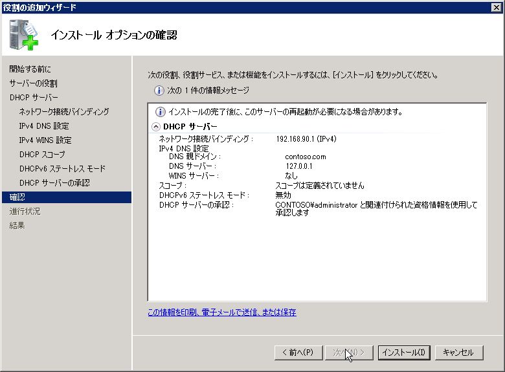Image resolution: width=505 pixels, height=372 pixels.
Task: Close the 役割の追加ウィザード window
Action: click(x=497, y=7)
